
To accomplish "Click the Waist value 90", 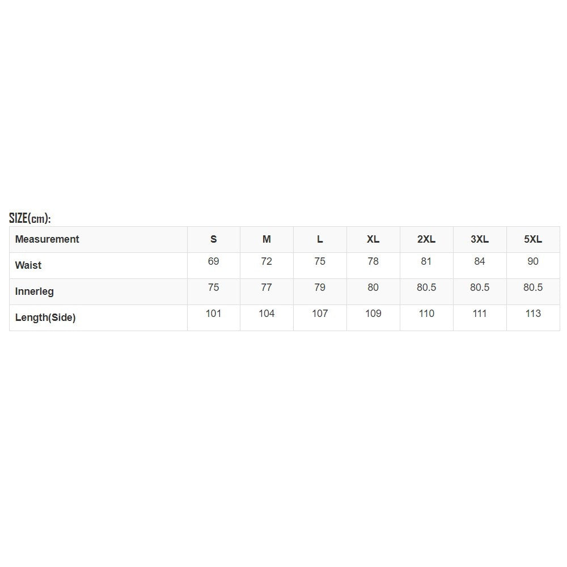I will click(x=533, y=261).
